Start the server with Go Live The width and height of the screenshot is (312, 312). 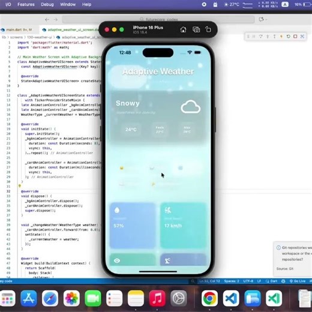point(298,281)
